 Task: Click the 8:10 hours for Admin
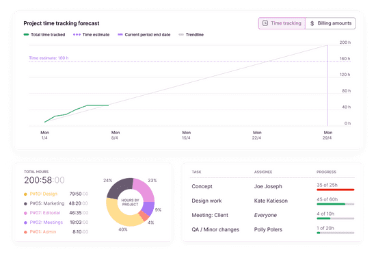[x=81, y=231]
